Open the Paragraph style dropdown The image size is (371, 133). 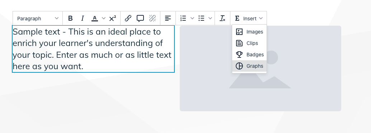pyautogui.click(x=38, y=18)
